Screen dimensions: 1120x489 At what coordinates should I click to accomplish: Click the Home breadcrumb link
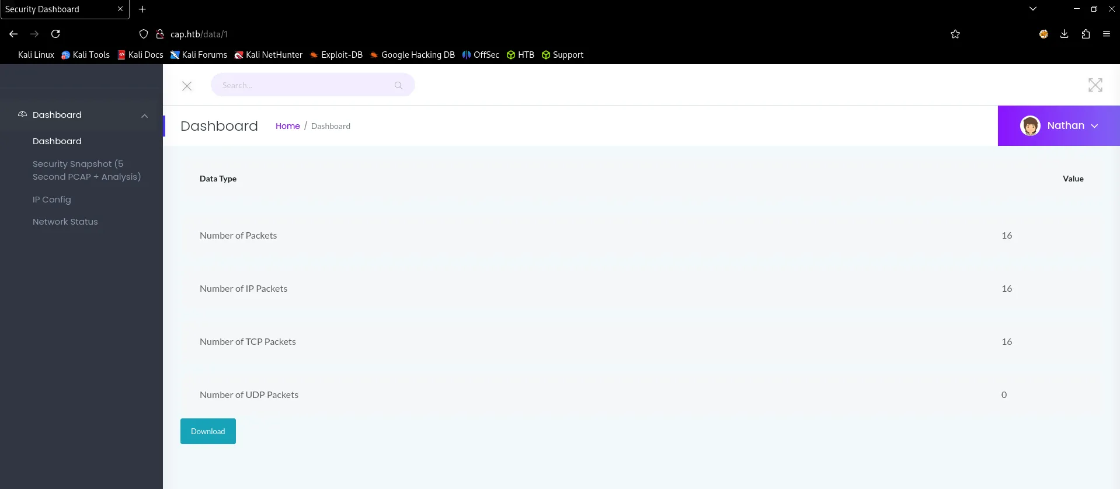point(288,126)
